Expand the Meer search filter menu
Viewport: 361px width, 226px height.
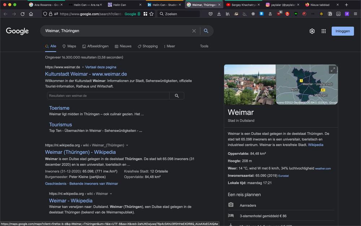pyautogui.click(x=169, y=46)
